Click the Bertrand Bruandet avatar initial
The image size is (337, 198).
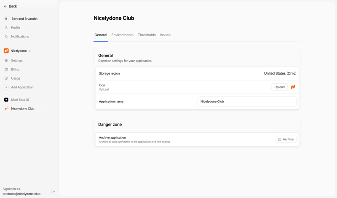(6, 19)
